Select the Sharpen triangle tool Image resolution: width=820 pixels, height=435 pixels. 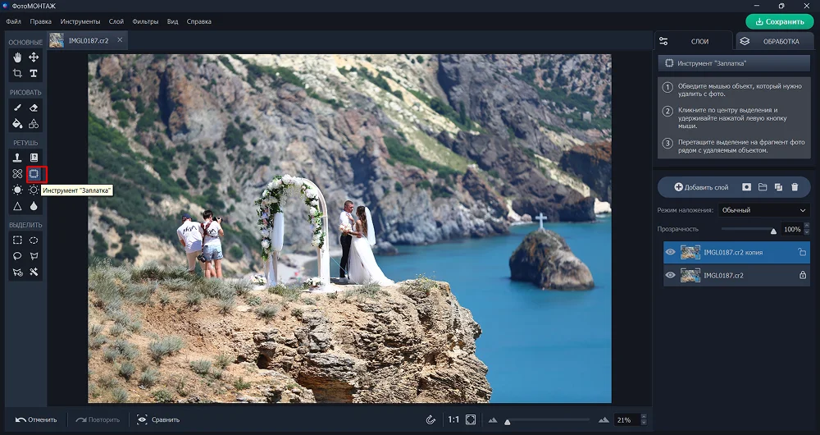tap(17, 206)
